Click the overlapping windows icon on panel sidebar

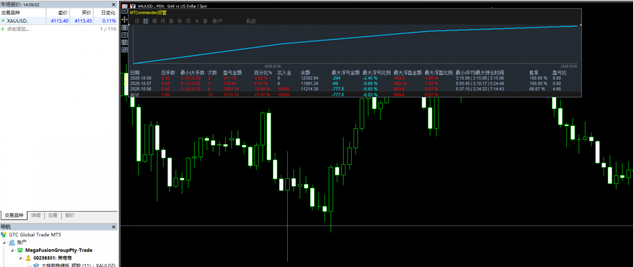click(x=125, y=50)
